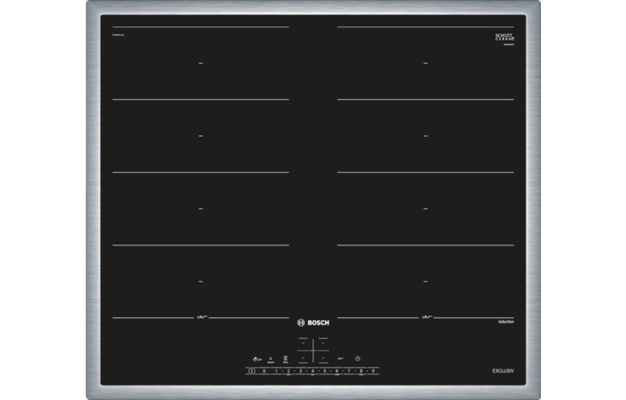Click the EXCLUSIV label
Viewport: 626px width, 400px height.
tap(503, 371)
